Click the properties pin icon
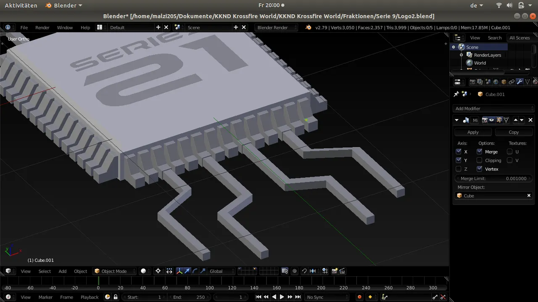538x302 pixels. pos(456,94)
